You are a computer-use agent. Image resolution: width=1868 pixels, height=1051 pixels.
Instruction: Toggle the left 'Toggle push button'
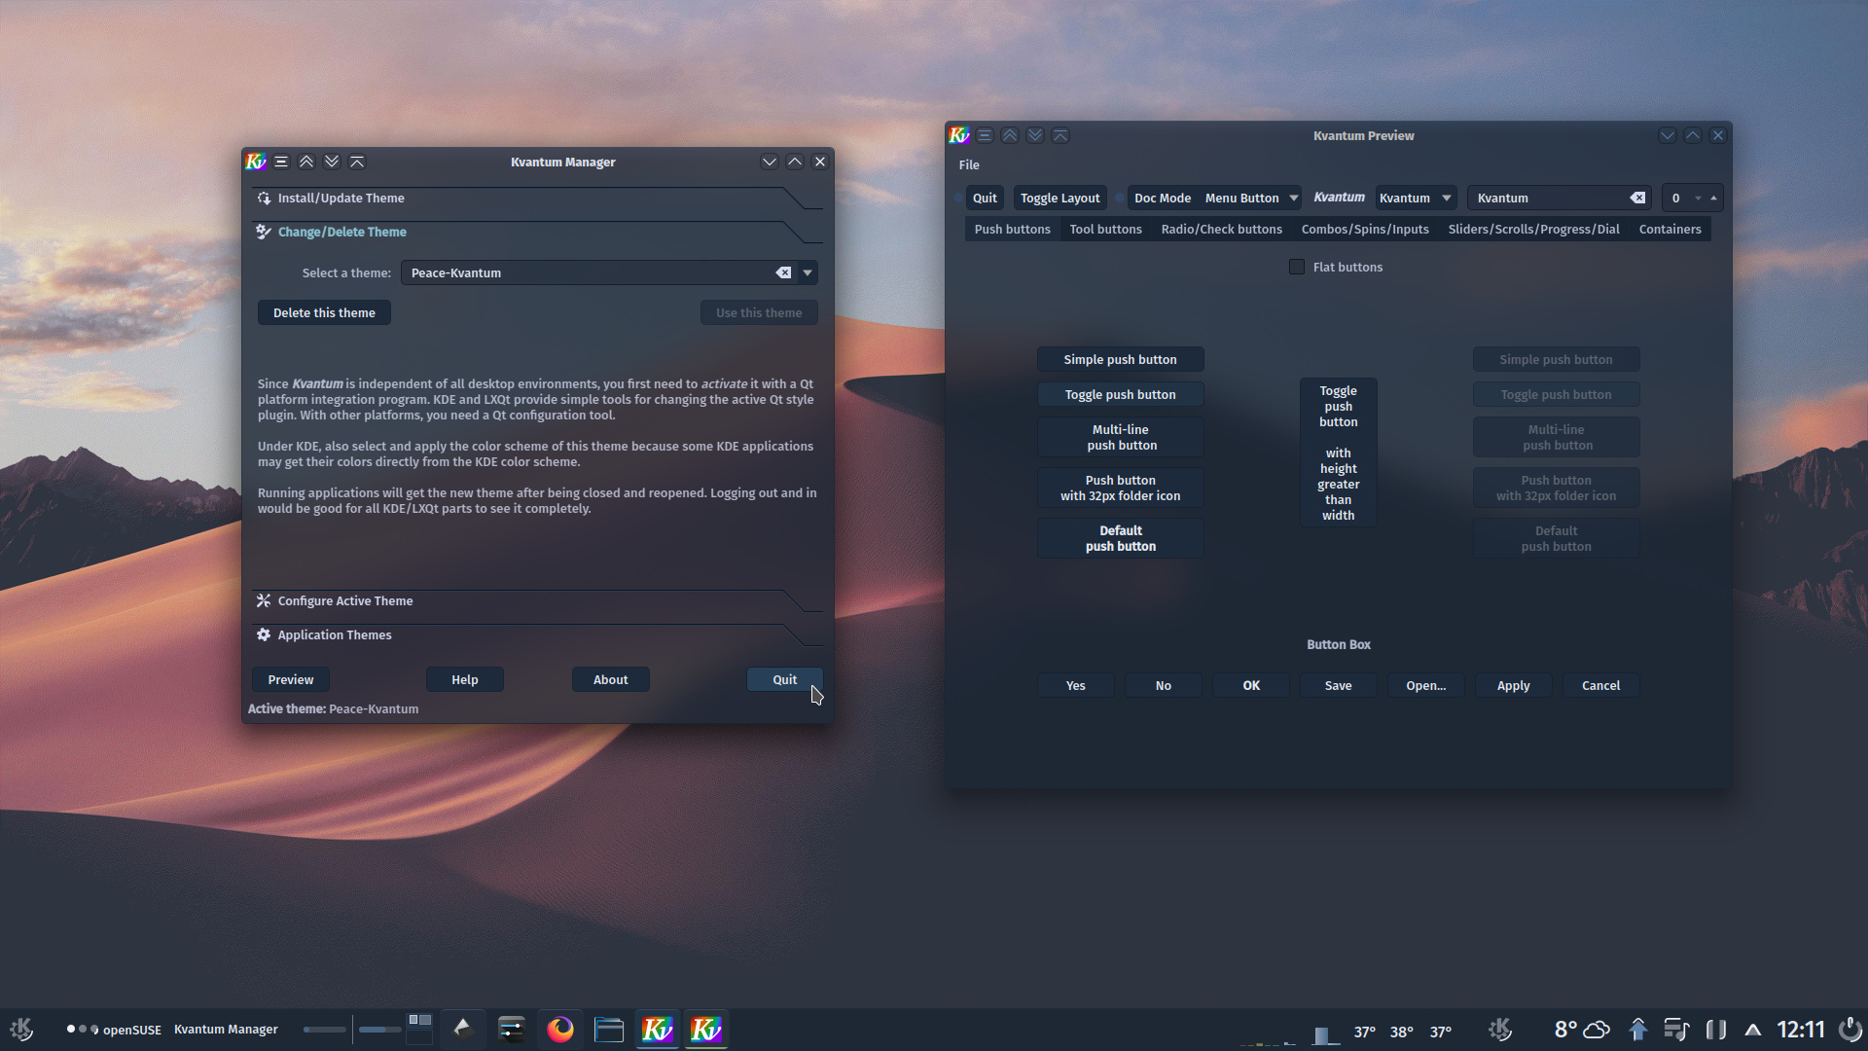[x=1120, y=394]
